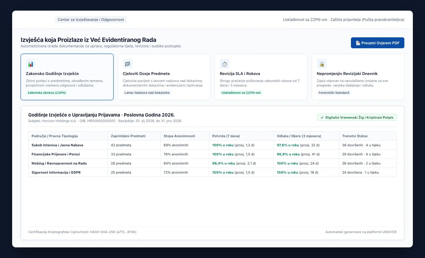
Task: Select the Mobing i Ravnopravnost na Radu row
Action: pyautogui.click(x=212, y=163)
